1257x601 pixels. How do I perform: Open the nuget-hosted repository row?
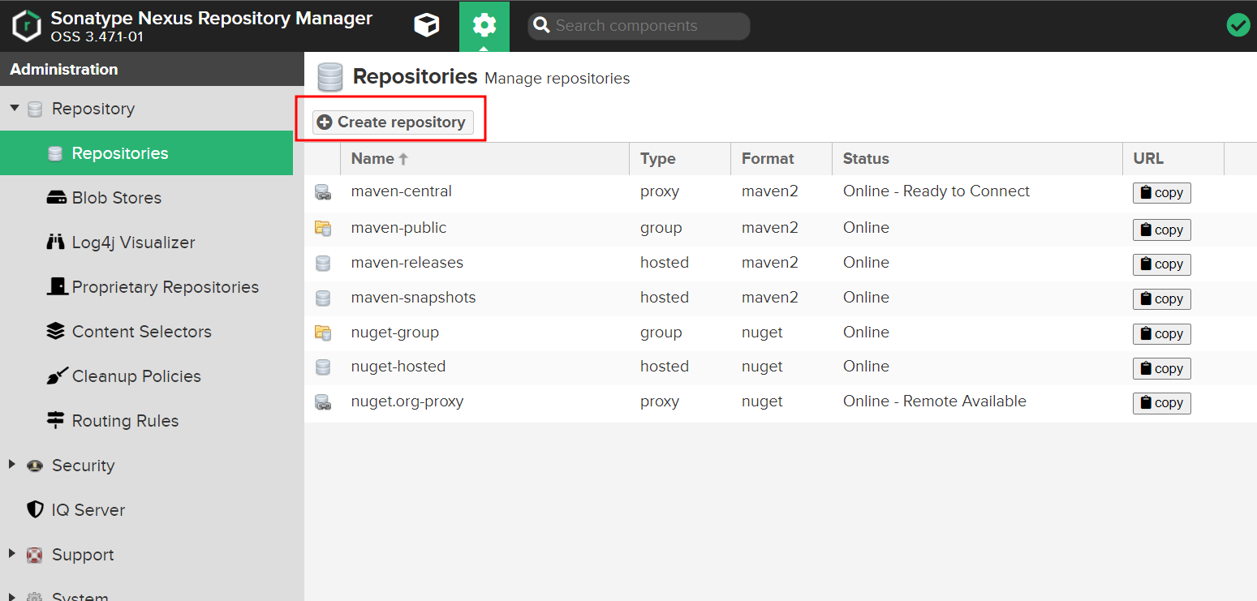click(x=781, y=367)
